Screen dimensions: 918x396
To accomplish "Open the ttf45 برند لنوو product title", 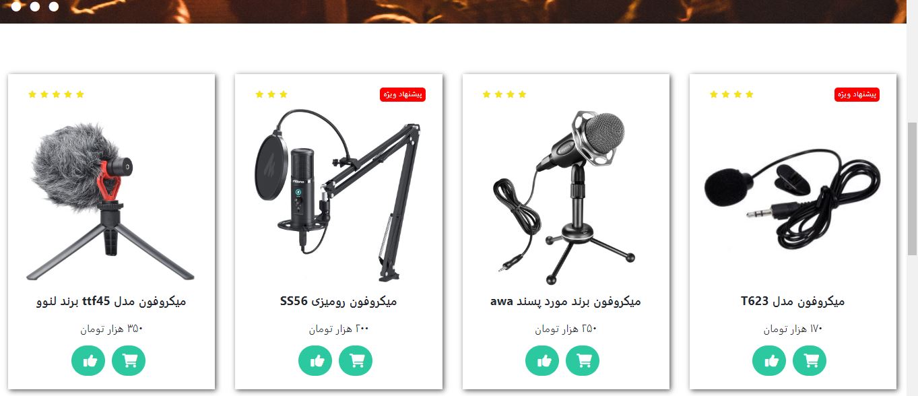I will pos(111,301).
